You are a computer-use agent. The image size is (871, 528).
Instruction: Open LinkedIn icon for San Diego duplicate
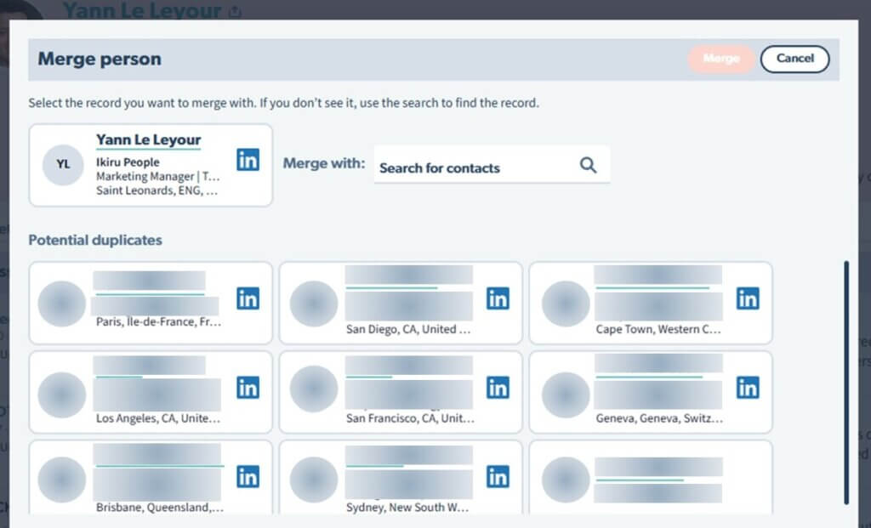tap(498, 298)
